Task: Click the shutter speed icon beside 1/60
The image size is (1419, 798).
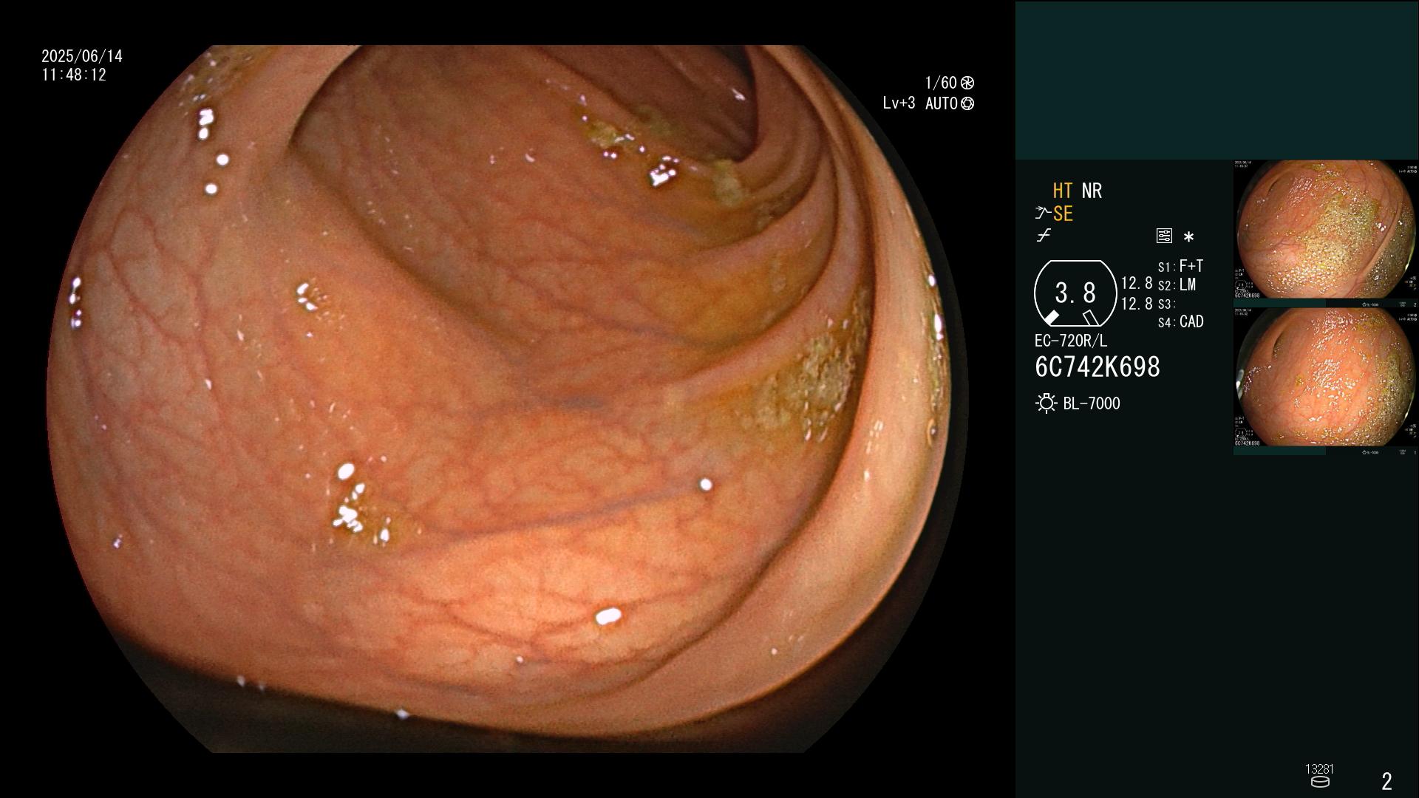Action: (967, 83)
